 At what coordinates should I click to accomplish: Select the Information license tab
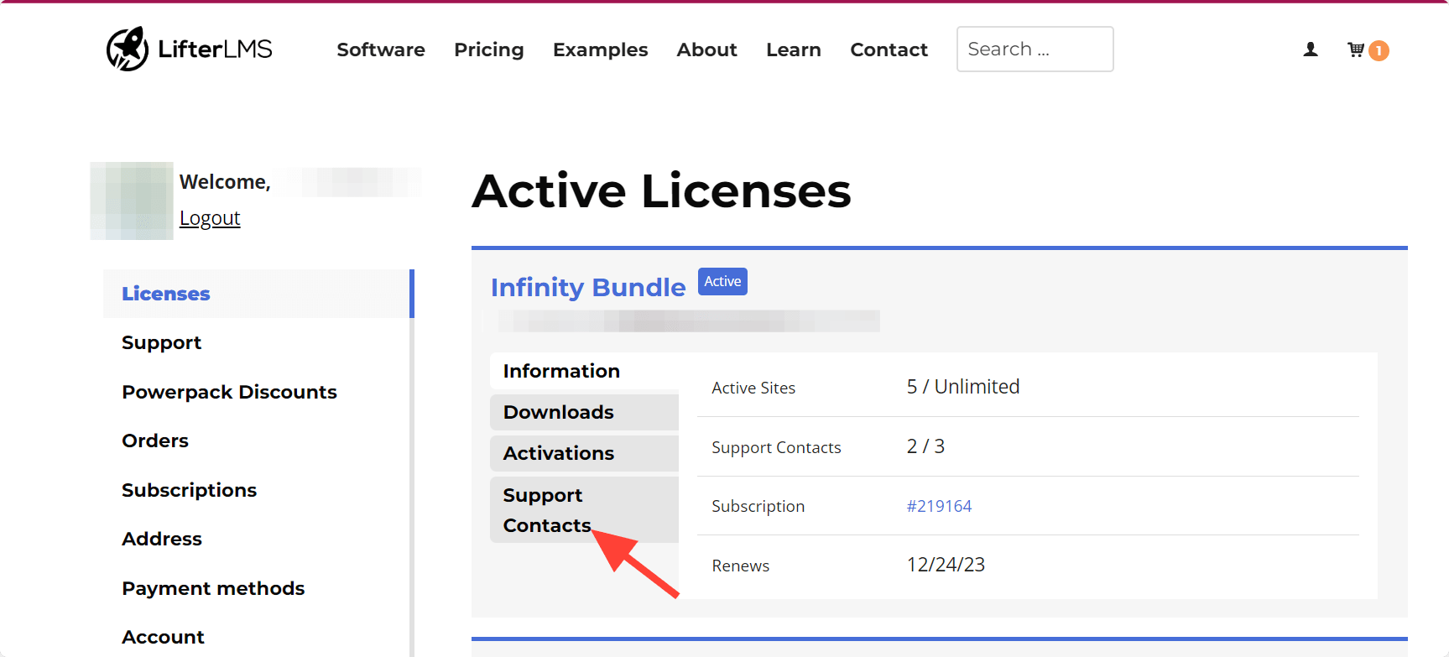[584, 371]
